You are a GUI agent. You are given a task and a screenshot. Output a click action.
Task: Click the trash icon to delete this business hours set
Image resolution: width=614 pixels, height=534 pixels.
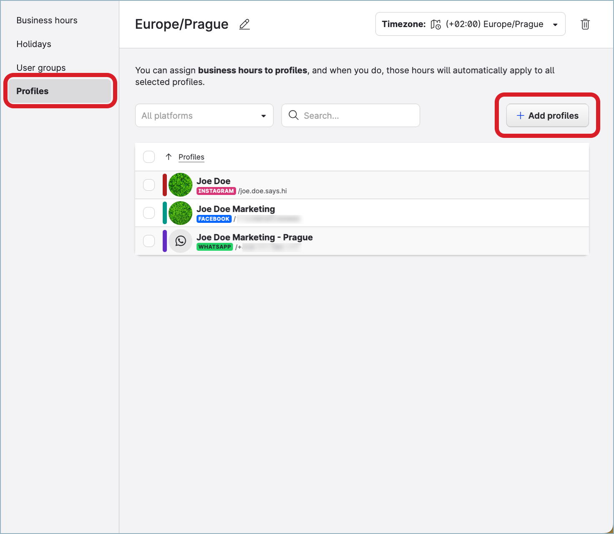coord(585,24)
